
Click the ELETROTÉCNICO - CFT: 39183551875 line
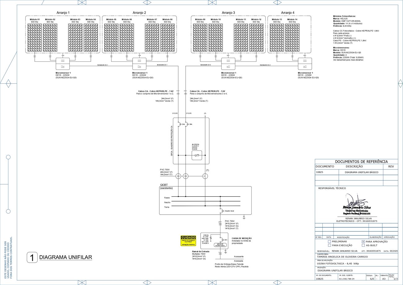(x=357, y=221)
